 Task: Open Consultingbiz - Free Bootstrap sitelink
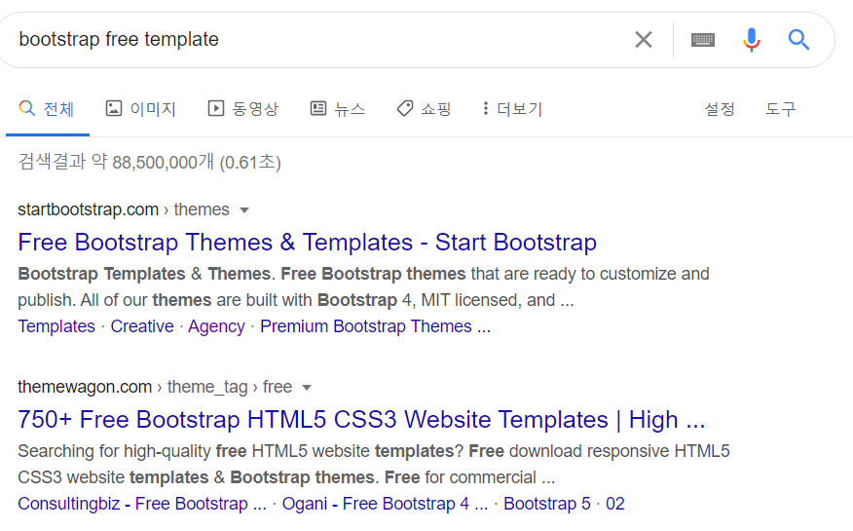tap(142, 504)
